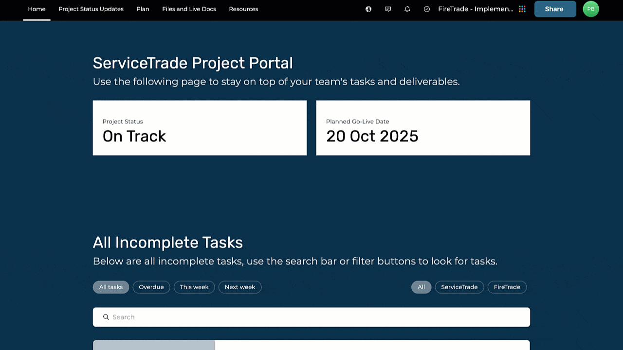Filter tasks by Overdue
623x350 pixels.
151,287
